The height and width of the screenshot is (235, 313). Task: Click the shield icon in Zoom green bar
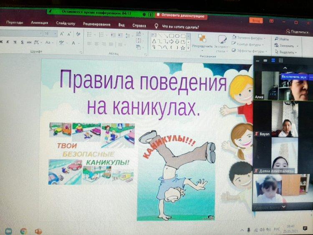tap(144, 14)
